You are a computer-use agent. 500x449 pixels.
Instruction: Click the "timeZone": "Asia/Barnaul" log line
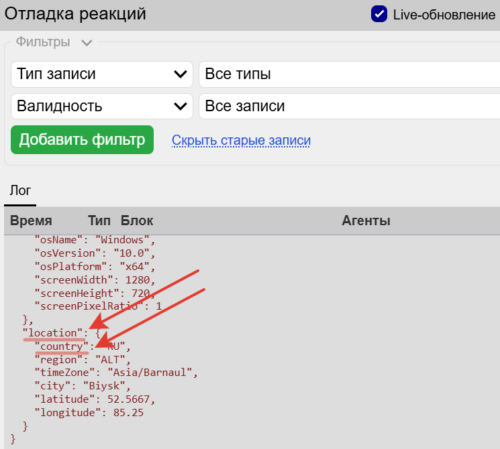[x=116, y=373]
